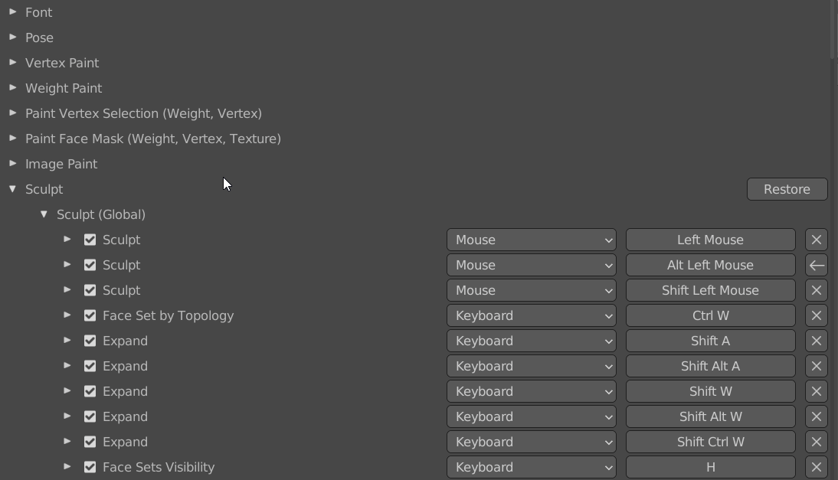Remove the Ctrl W keymap item

point(816,315)
